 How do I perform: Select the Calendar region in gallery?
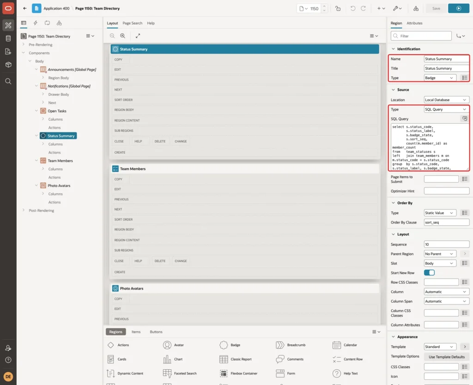coord(345,345)
